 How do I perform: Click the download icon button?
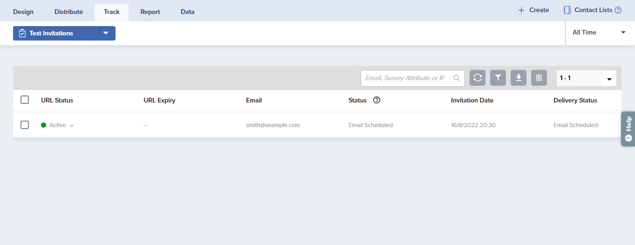click(x=519, y=78)
